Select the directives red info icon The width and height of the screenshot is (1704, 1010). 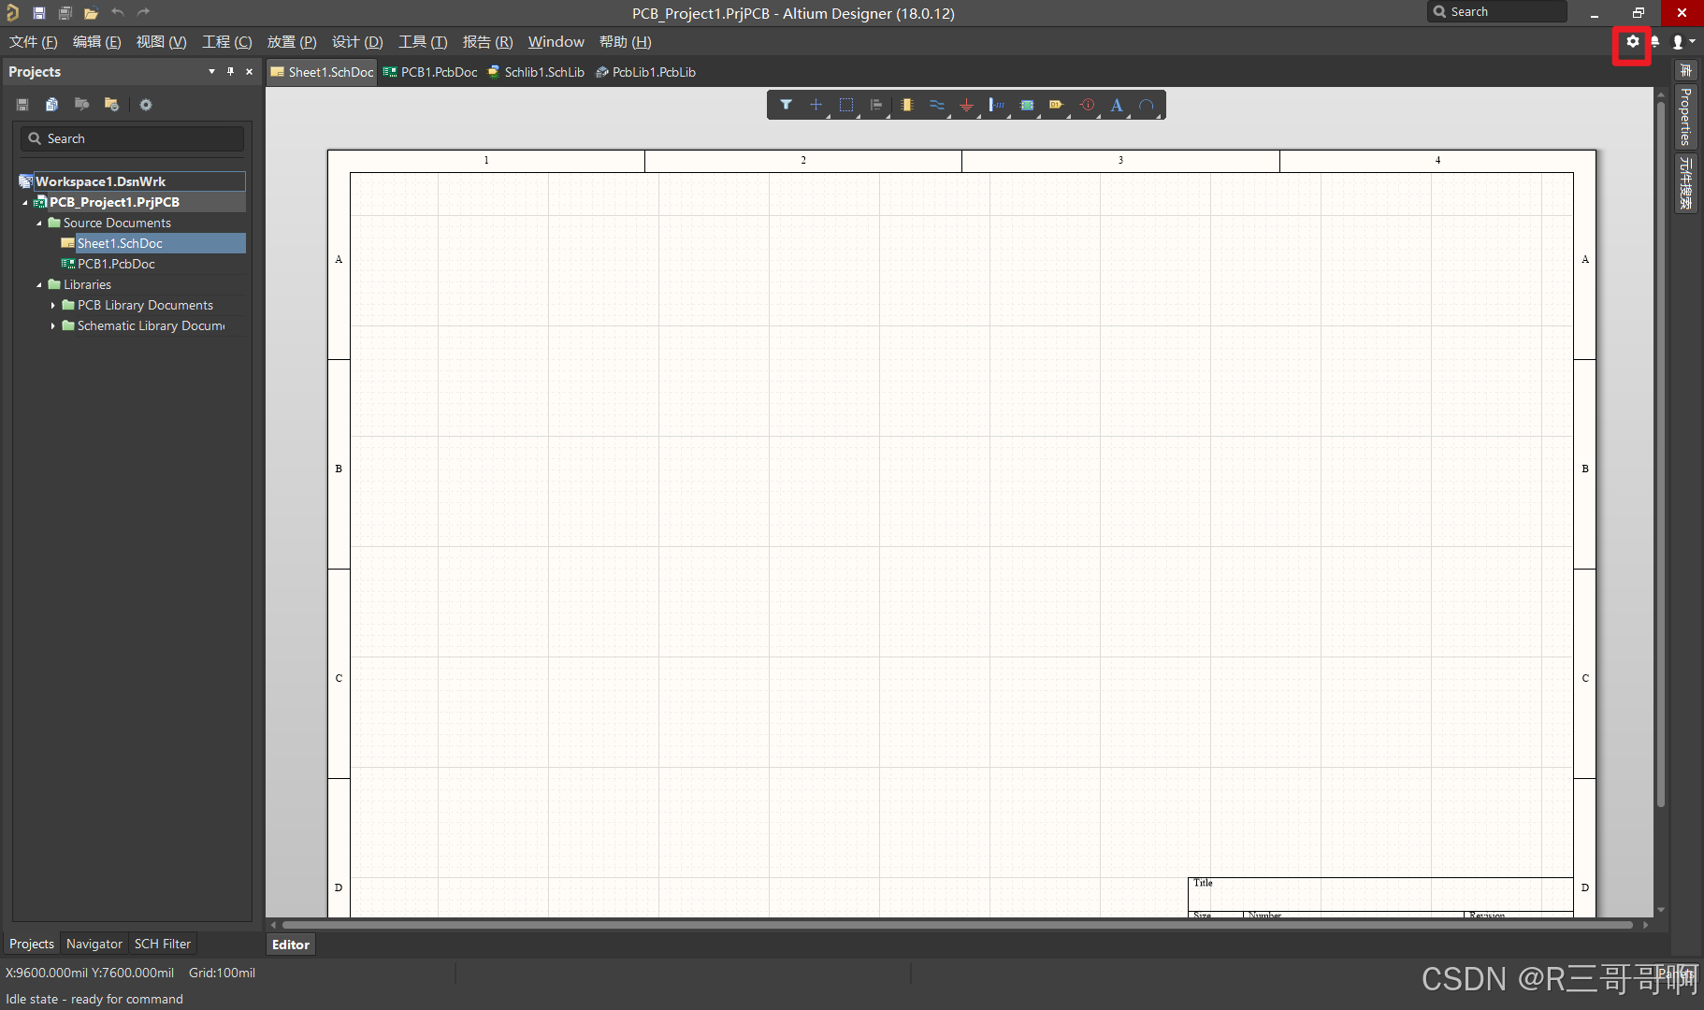tap(1087, 105)
